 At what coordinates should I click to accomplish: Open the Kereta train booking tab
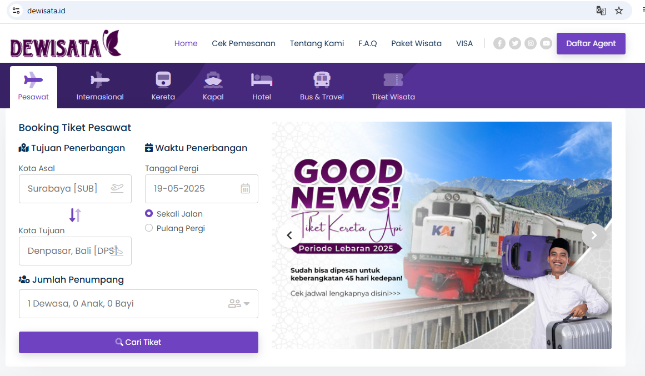click(x=163, y=87)
